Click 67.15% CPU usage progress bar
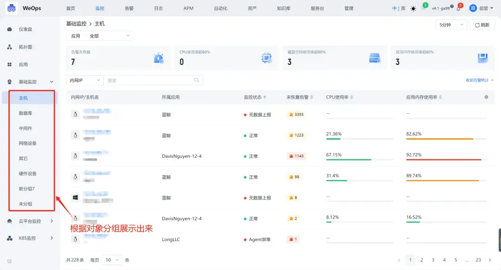 click(x=360, y=160)
